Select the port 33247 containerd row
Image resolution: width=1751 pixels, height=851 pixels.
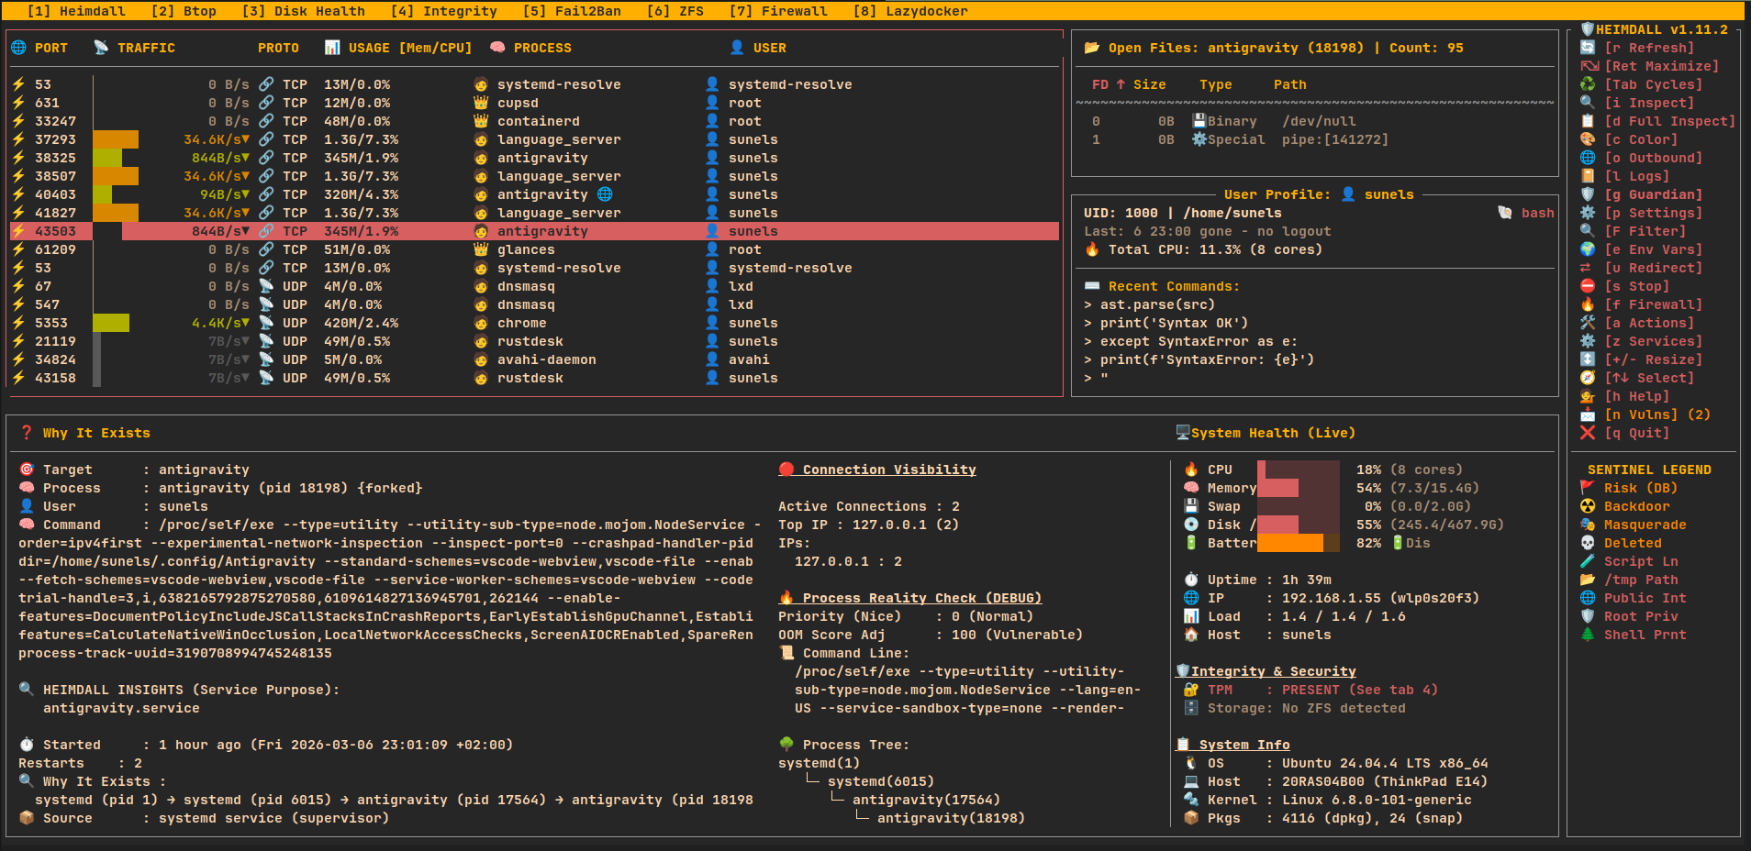point(535,121)
